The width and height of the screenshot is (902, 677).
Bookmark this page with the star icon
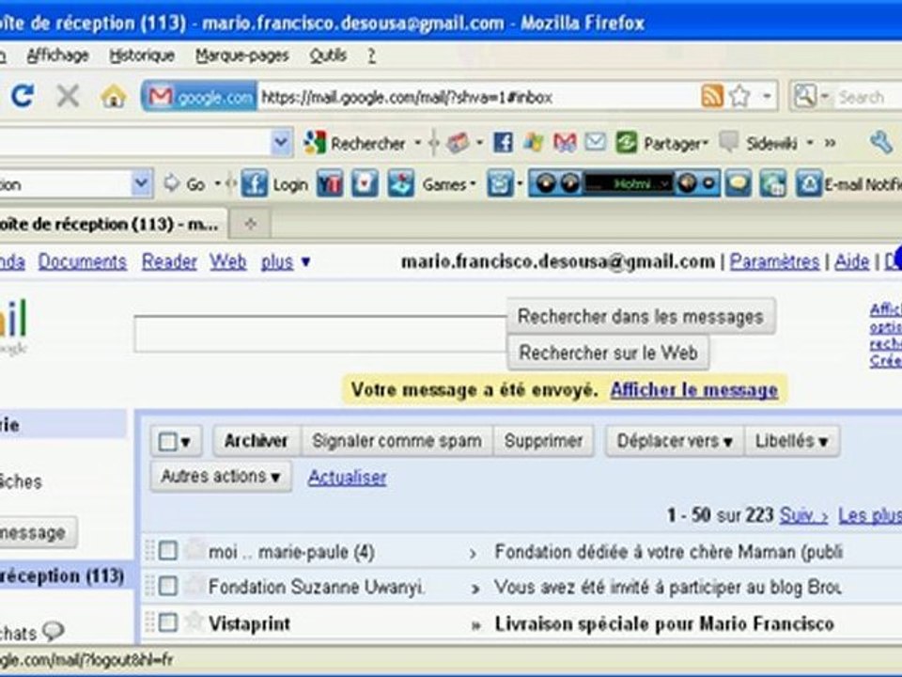pos(739,96)
